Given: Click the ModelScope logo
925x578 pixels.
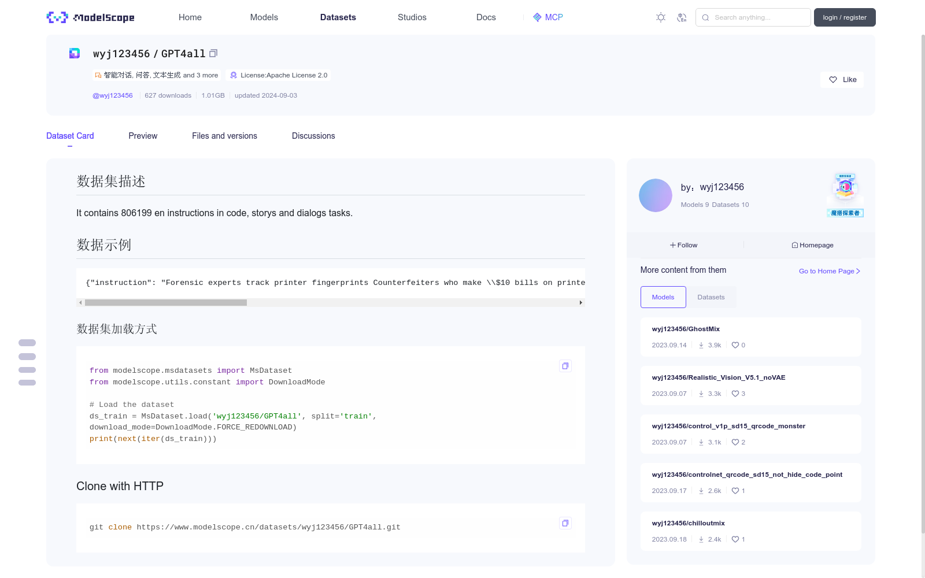Looking at the screenshot, I should (91, 17).
